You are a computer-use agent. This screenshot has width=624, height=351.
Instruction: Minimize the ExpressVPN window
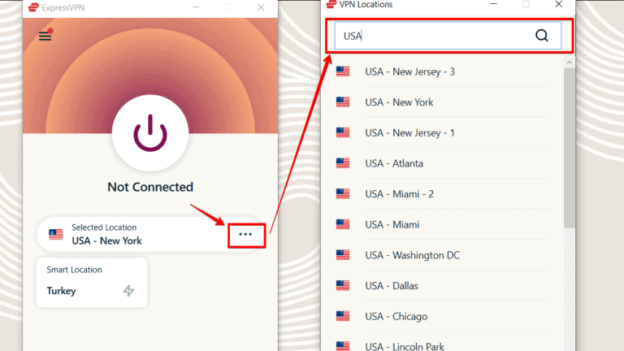196,7
